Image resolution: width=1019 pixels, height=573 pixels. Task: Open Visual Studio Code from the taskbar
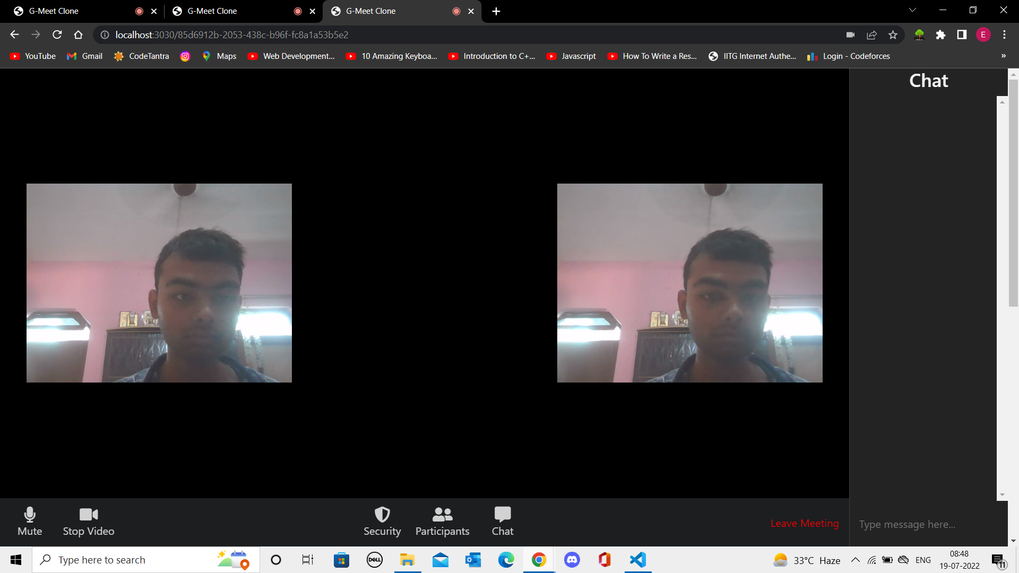point(637,560)
